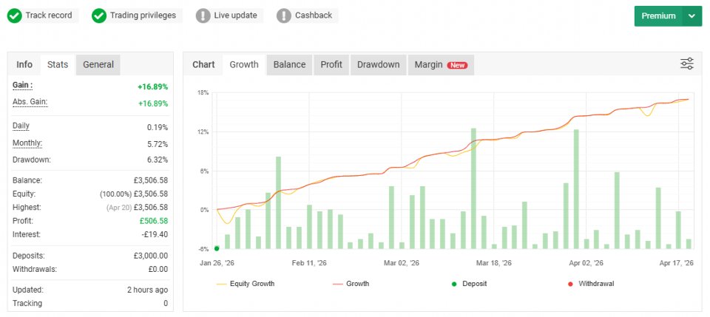Open the General tab

pyautogui.click(x=98, y=64)
